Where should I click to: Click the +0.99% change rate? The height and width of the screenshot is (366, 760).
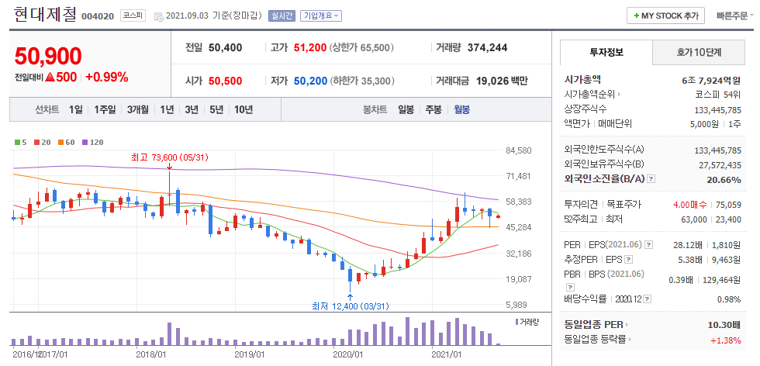tap(107, 77)
